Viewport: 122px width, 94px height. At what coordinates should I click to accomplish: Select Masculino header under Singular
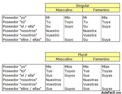click(64, 10)
